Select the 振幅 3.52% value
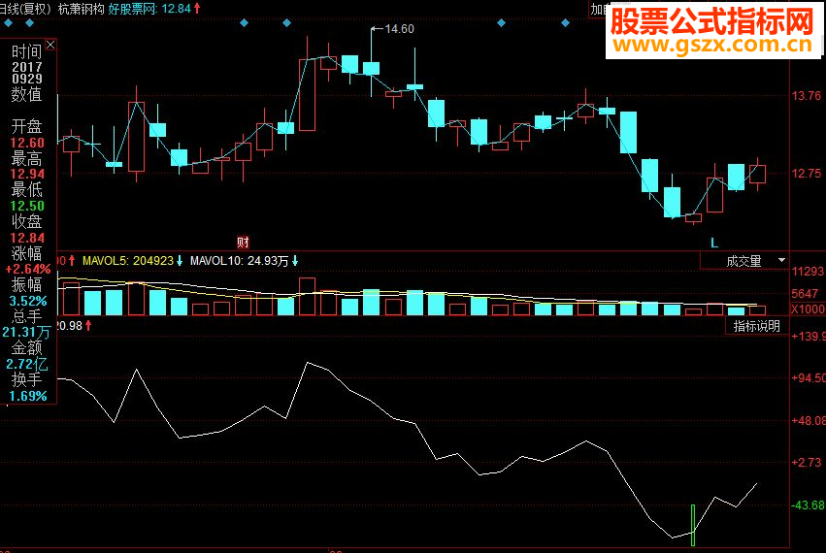This screenshot has width=826, height=553. [x=28, y=302]
